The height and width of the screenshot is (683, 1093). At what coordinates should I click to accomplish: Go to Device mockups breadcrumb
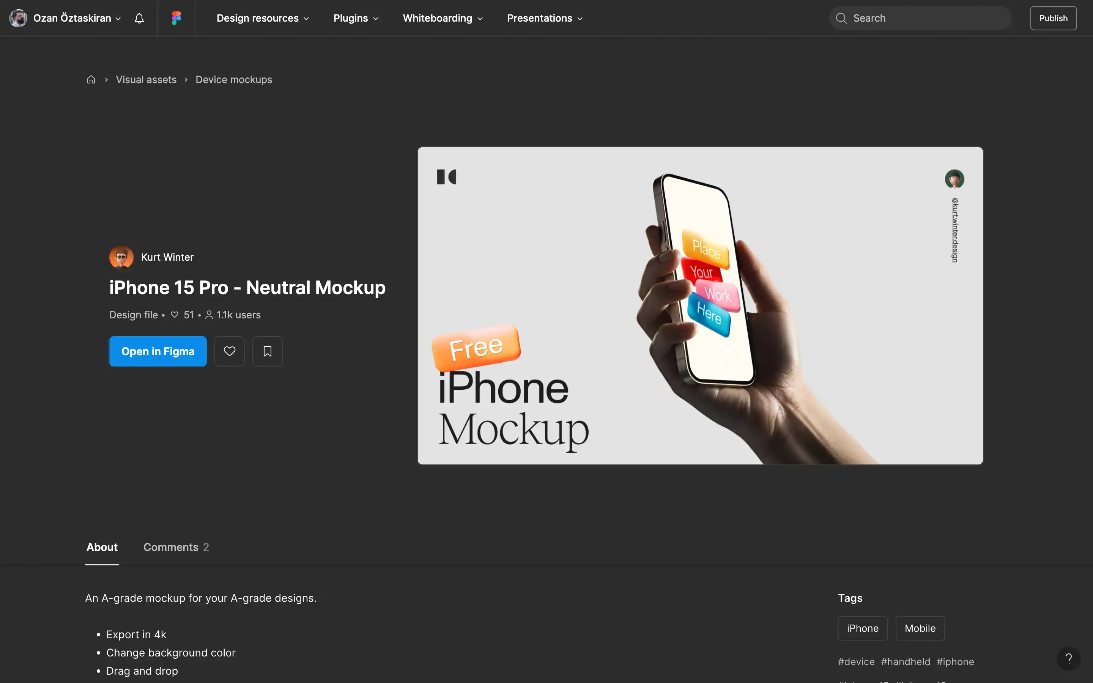click(233, 80)
